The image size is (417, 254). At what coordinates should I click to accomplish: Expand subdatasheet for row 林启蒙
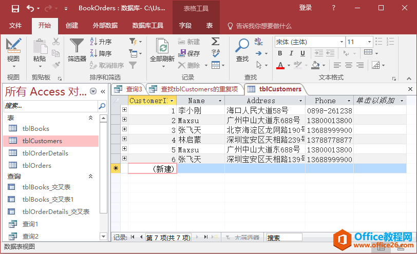[x=124, y=139]
